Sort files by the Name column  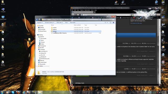(x=52, y=25)
